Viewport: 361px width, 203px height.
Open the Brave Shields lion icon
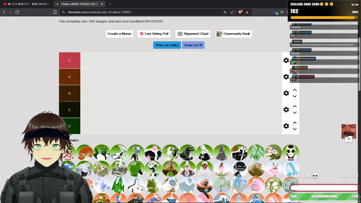tap(240, 12)
